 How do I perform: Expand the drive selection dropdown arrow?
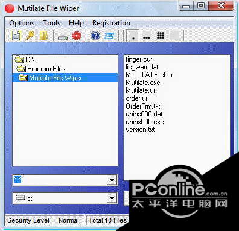pos(112,198)
